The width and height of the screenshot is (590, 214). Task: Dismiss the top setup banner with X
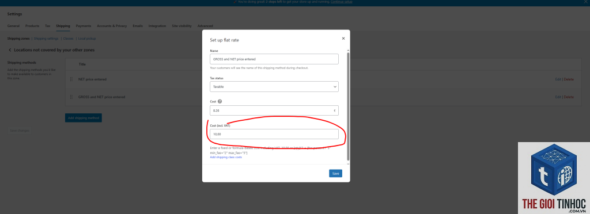(586, 2)
